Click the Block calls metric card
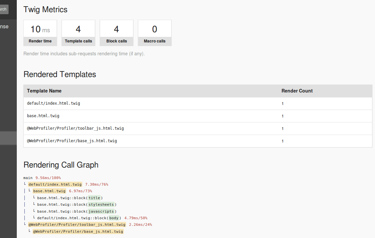 (x=117, y=33)
